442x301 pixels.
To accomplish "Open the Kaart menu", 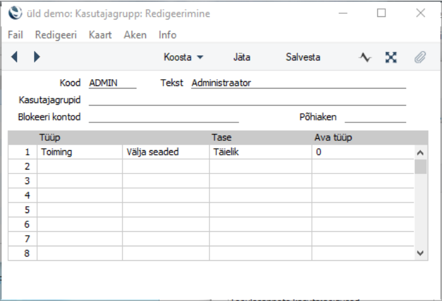I will 100,35.
